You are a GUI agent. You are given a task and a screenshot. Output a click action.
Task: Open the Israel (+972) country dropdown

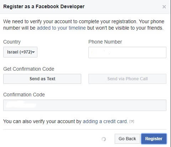tap(20, 52)
